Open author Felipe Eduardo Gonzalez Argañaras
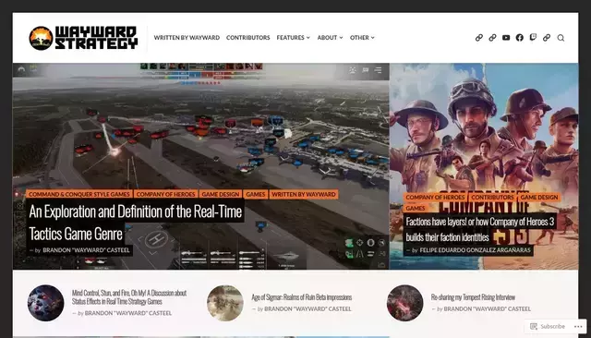 click(x=475, y=250)
